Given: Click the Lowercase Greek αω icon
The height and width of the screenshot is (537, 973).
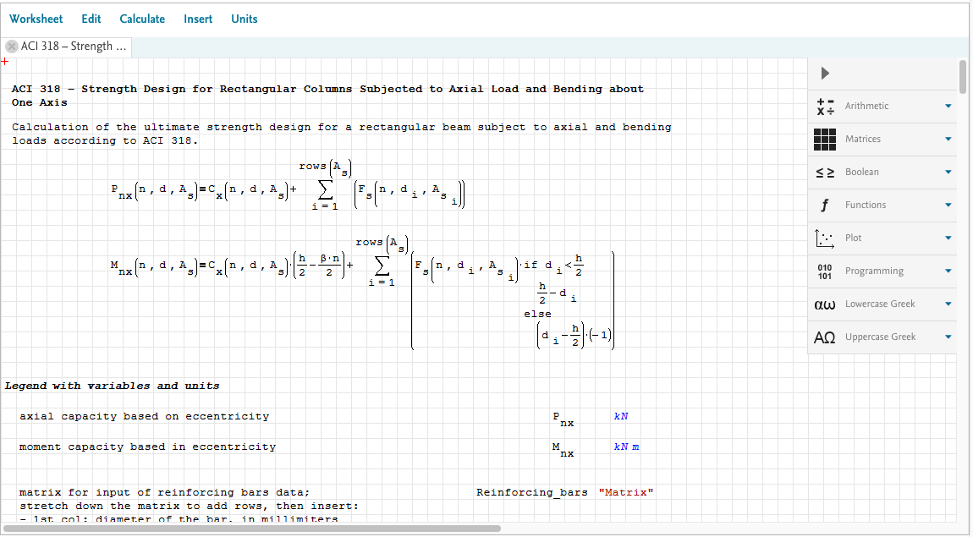Looking at the screenshot, I should point(825,304).
